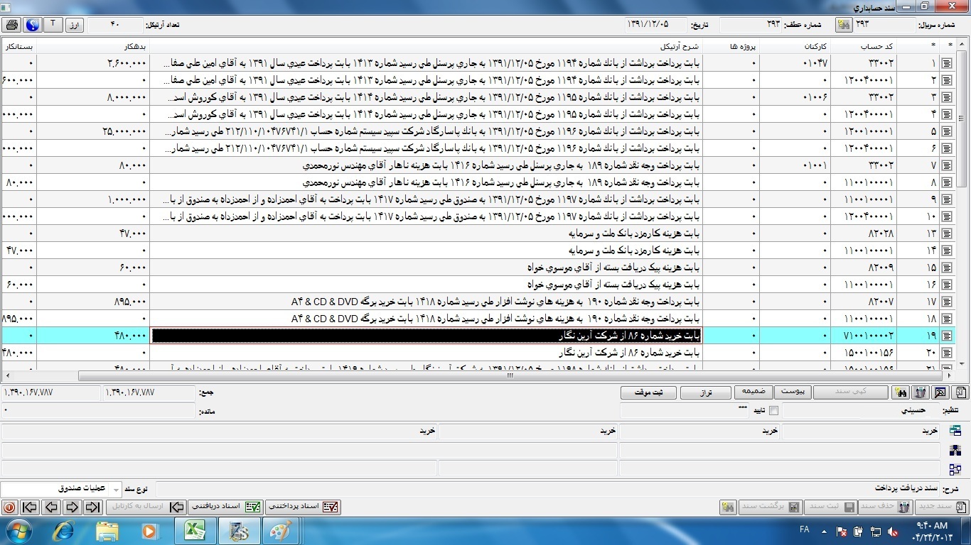
Task: Click the بدهکار column header
Action: click(93, 46)
